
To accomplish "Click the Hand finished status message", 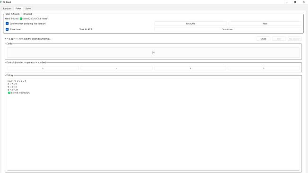I will pyautogui.click(x=26, y=18).
